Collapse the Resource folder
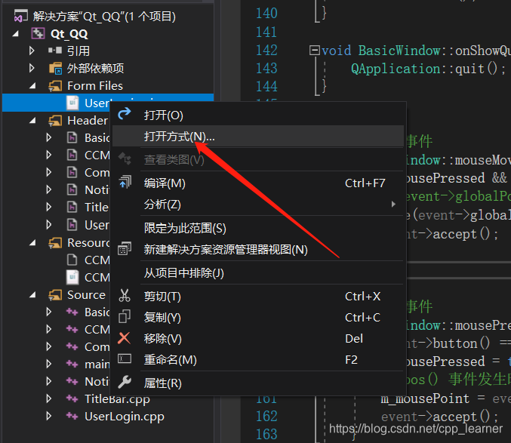 pyautogui.click(x=32, y=243)
